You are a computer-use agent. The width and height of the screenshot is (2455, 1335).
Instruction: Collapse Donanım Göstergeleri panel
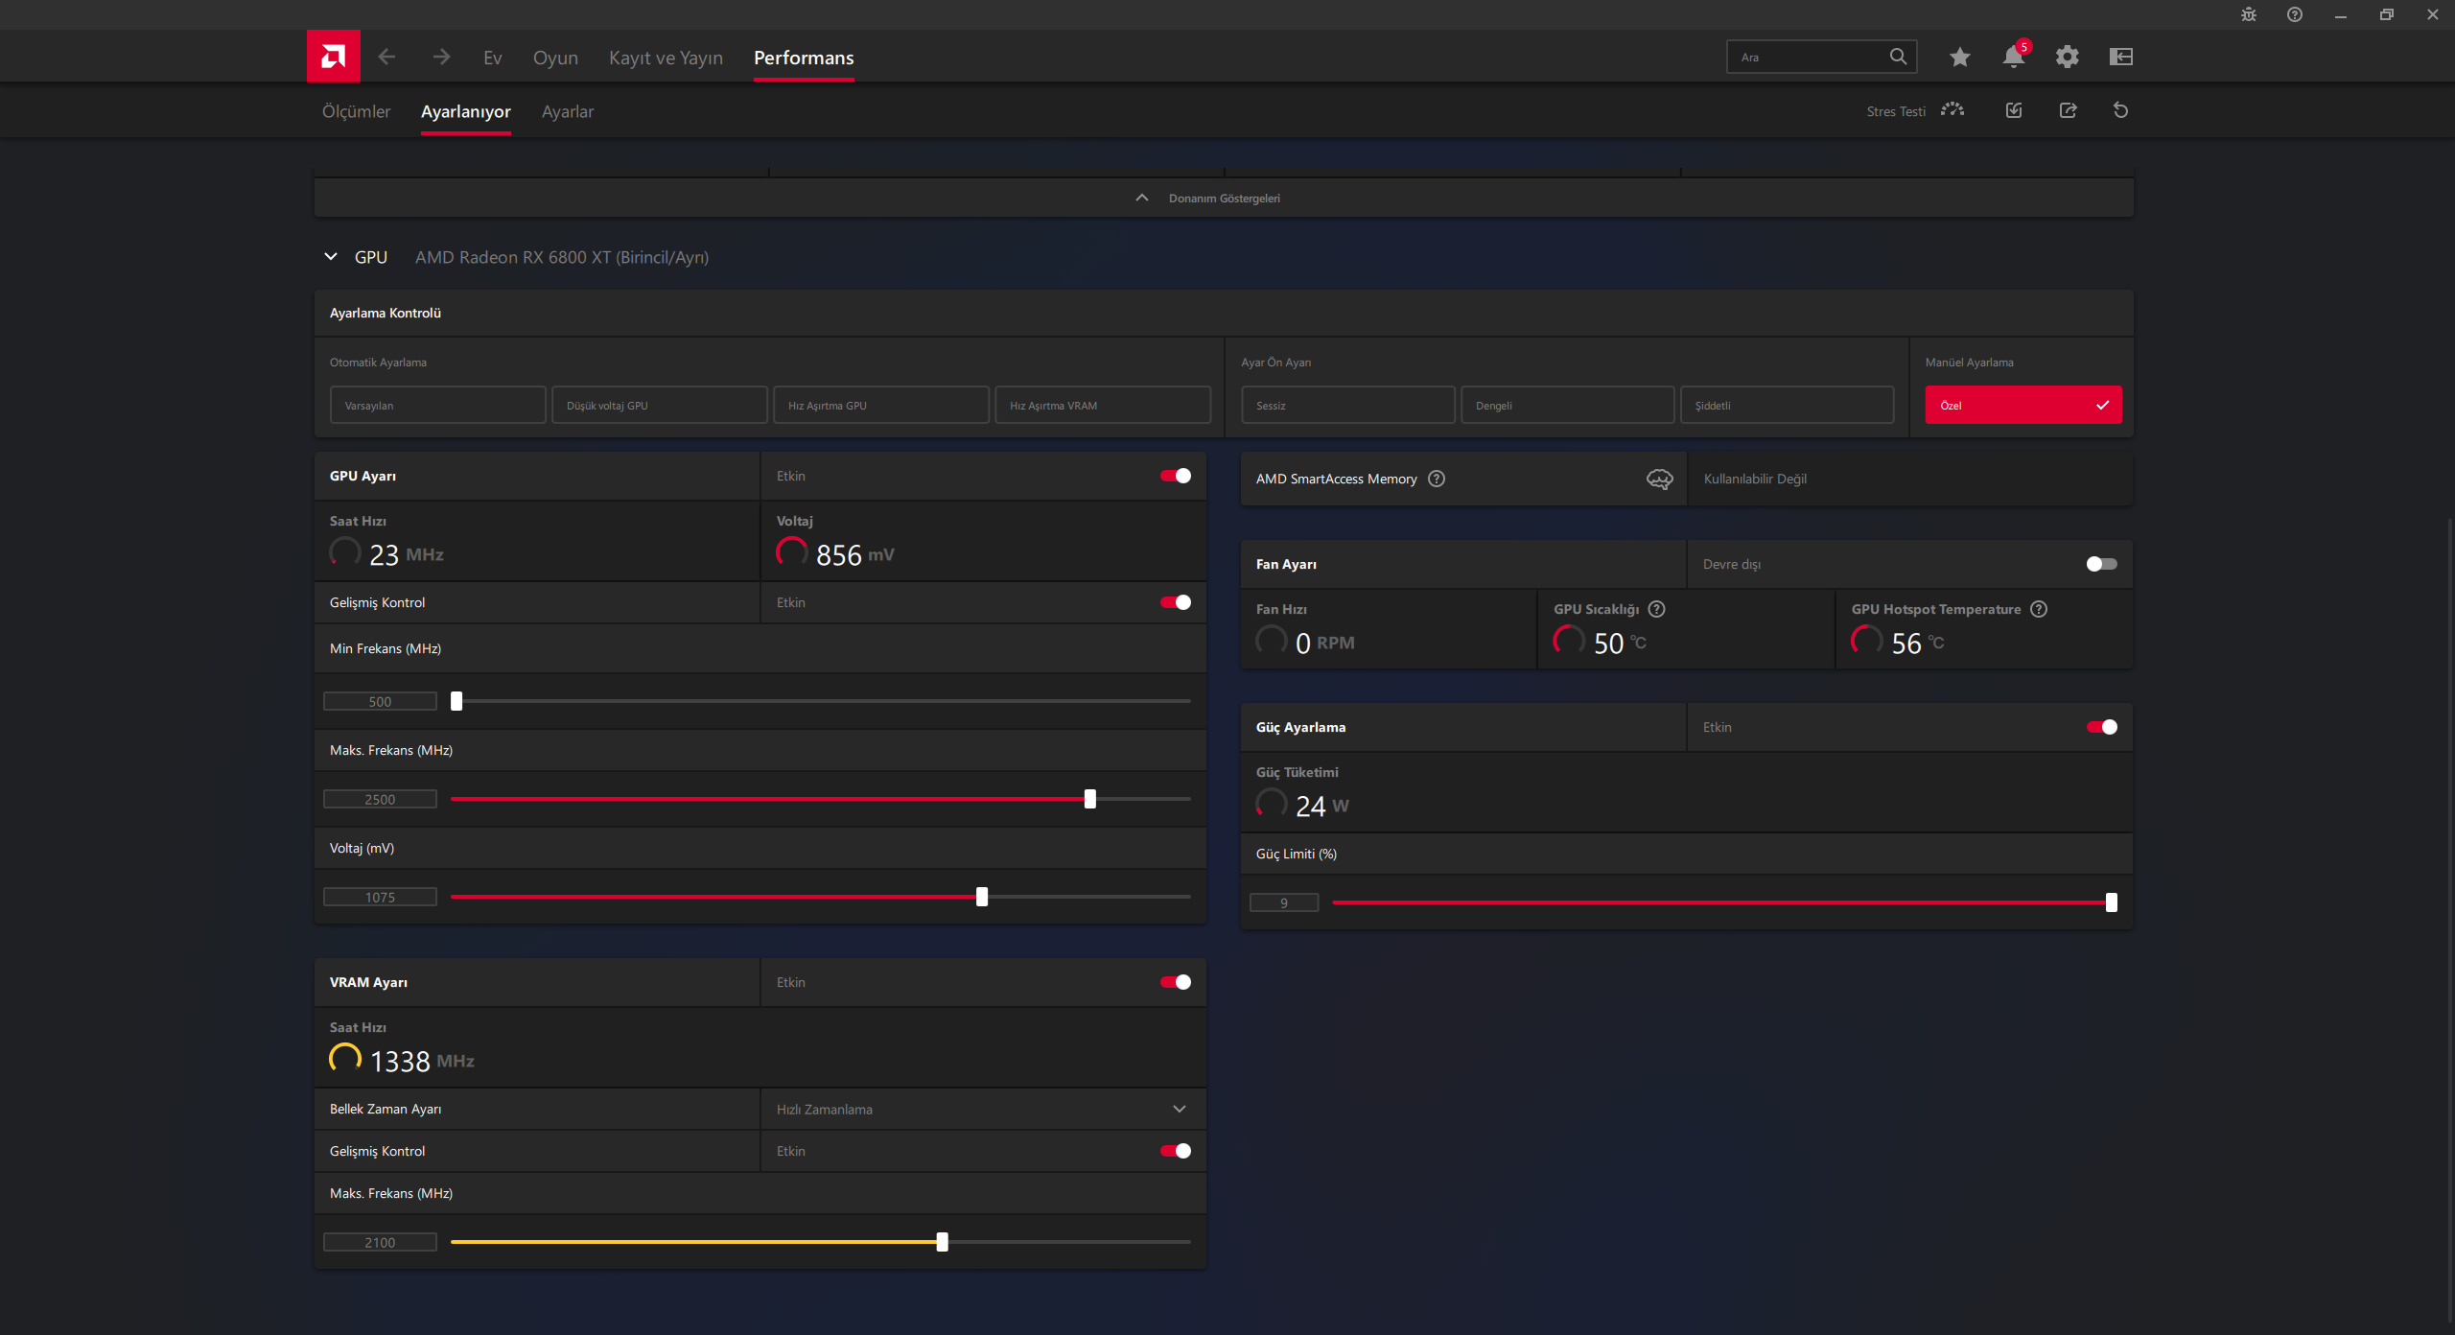point(1224,198)
